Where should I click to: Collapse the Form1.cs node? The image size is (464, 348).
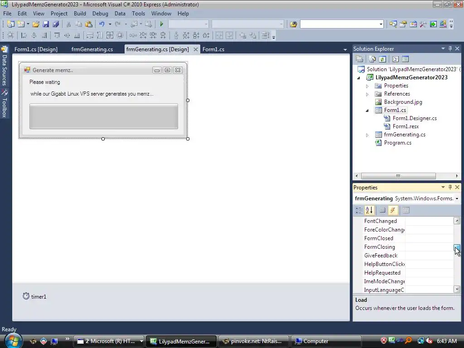[x=367, y=111]
